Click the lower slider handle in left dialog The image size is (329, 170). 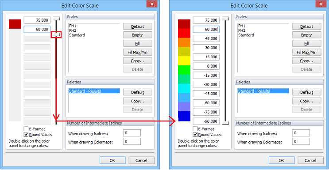tap(56, 34)
